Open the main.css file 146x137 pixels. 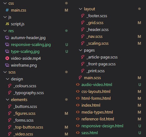coord(18,10)
